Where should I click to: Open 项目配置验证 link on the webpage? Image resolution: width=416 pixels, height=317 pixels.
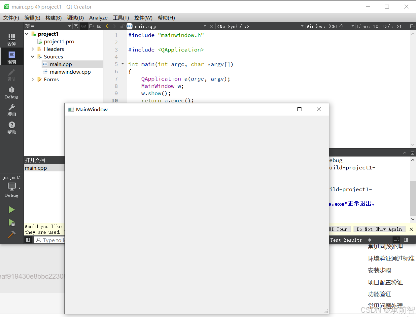coord(385,282)
